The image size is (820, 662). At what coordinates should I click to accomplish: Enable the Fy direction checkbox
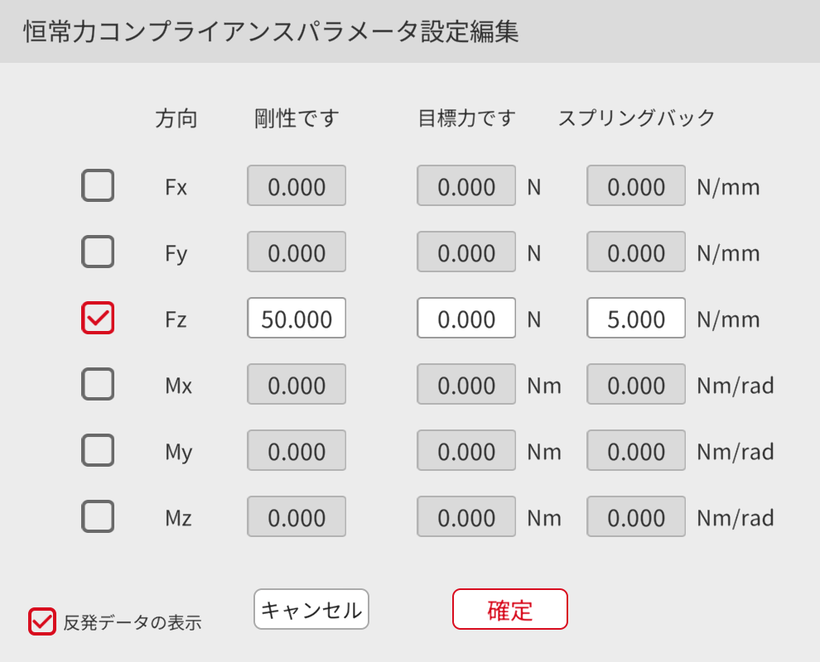pos(98,252)
